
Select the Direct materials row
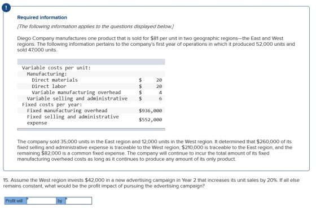91,80
